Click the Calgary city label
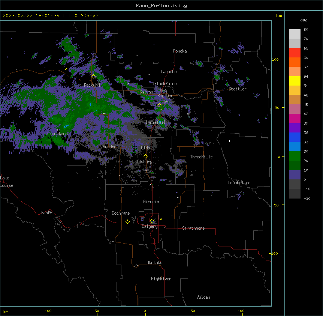323x316 pixels. tap(150, 226)
